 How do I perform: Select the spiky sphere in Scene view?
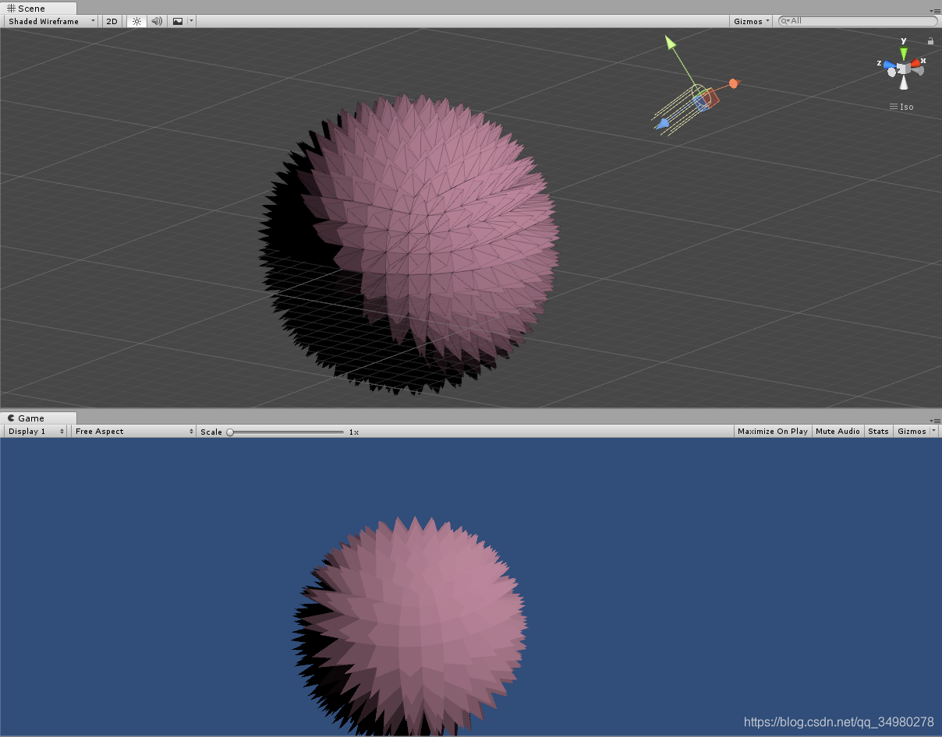click(x=409, y=244)
